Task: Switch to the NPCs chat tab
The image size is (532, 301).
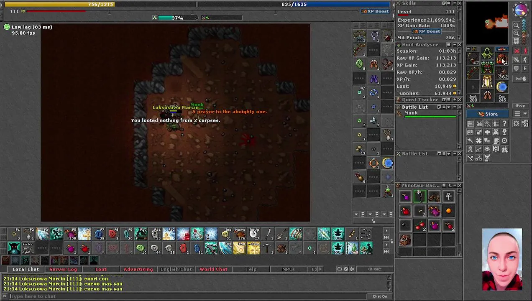Action: coord(288,269)
